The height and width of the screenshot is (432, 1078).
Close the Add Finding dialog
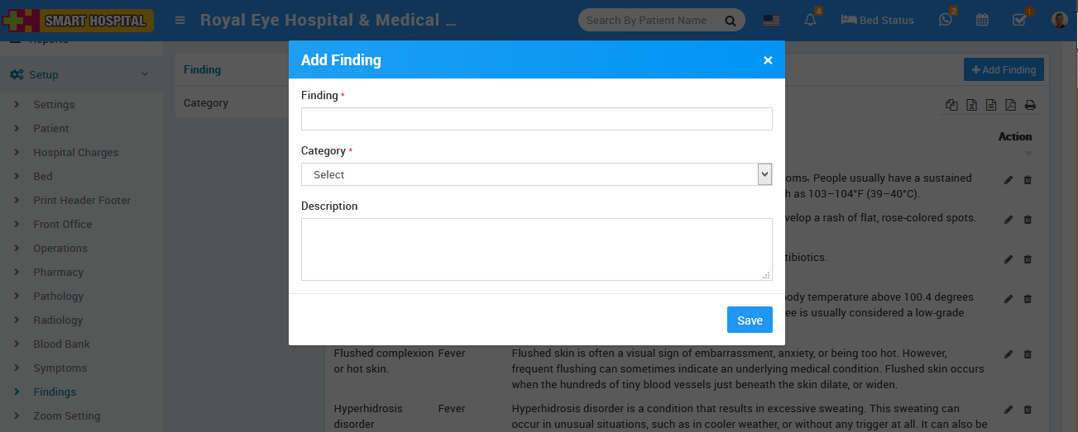768,60
